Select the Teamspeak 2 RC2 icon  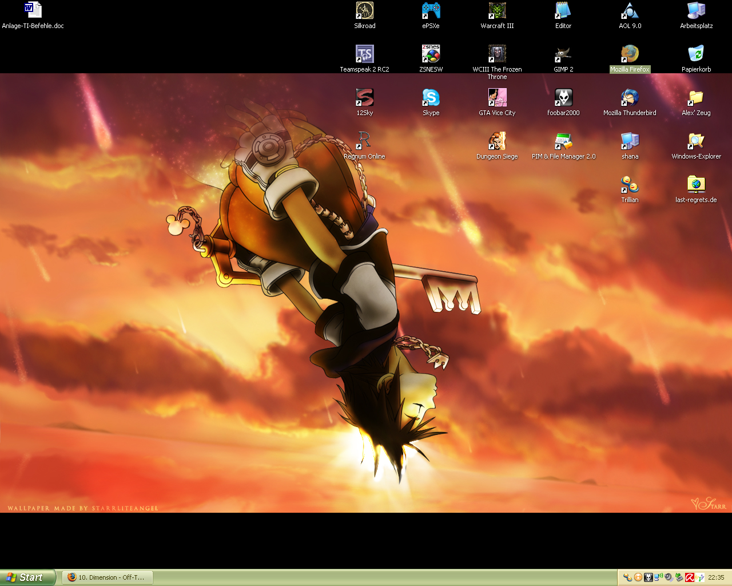pyautogui.click(x=364, y=54)
